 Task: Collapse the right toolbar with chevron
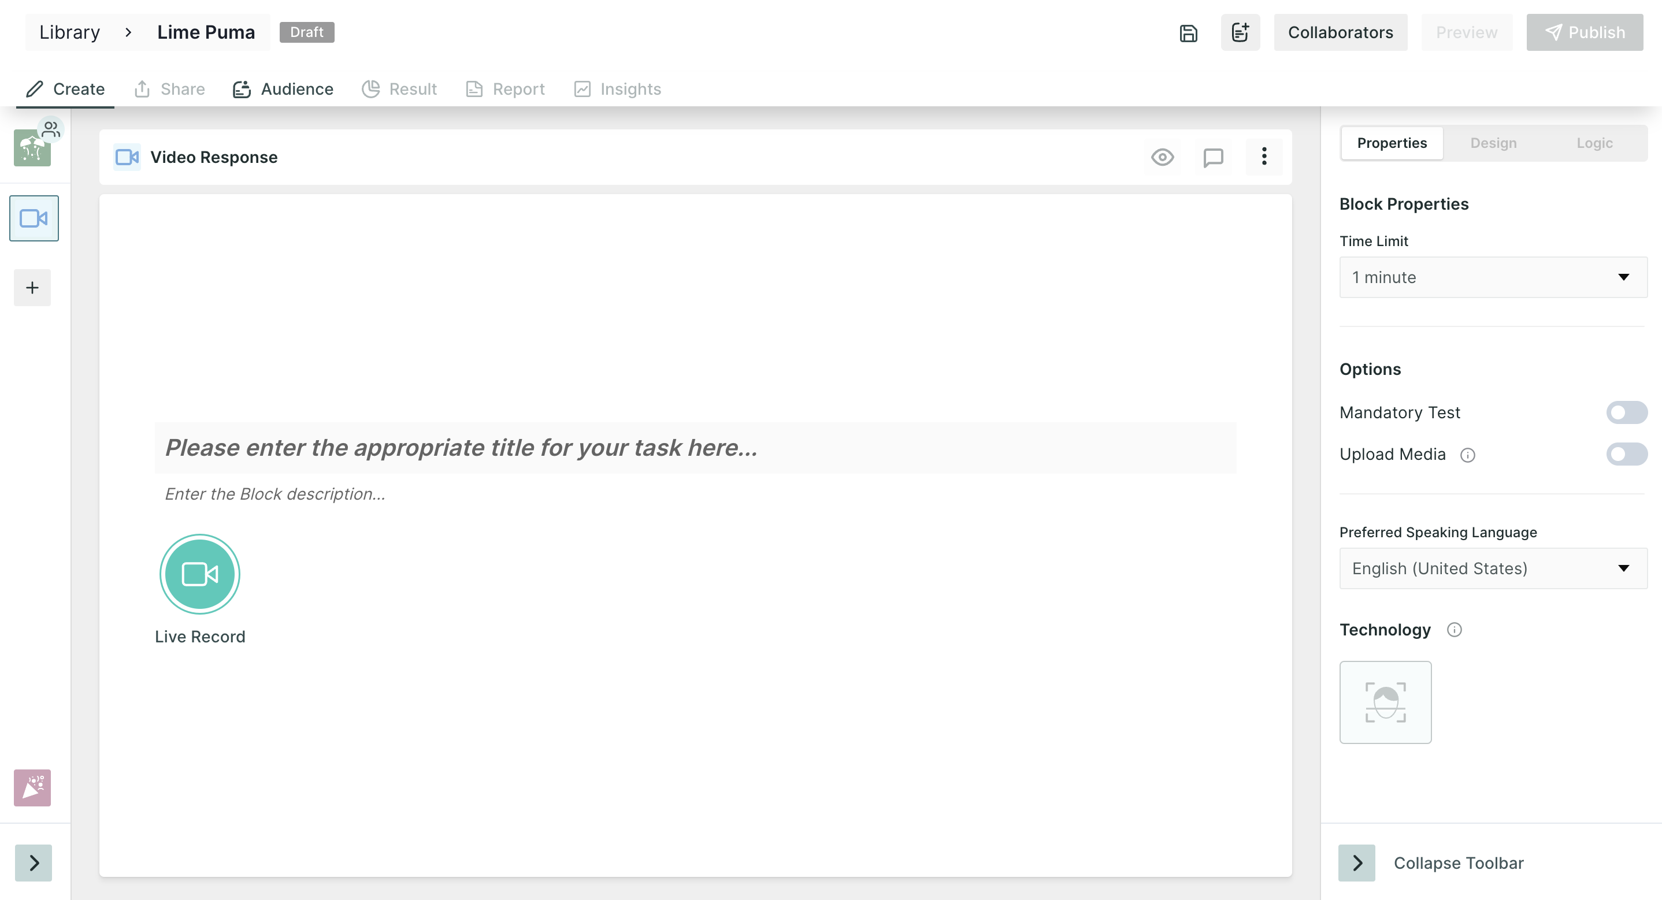1357,863
